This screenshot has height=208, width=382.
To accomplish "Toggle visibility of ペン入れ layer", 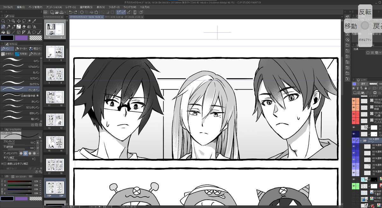I will (354, 121).
